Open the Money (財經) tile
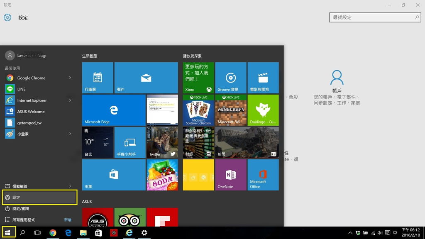The image size is (425, 239). (x=198, y=143)
